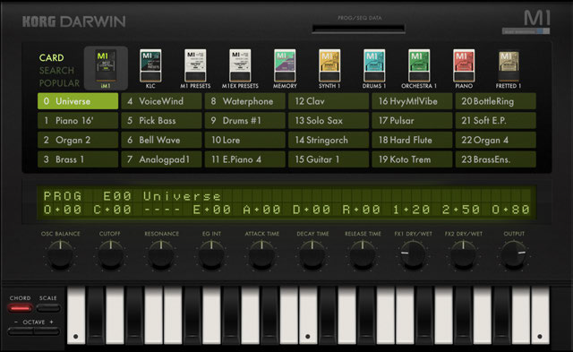
Task: Select program 21 Soft E.P.
Action: pos(496,121)
